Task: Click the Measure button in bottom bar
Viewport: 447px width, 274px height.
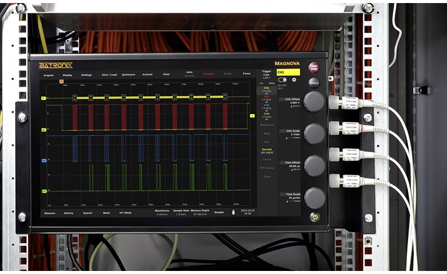Action: [50, 213]
